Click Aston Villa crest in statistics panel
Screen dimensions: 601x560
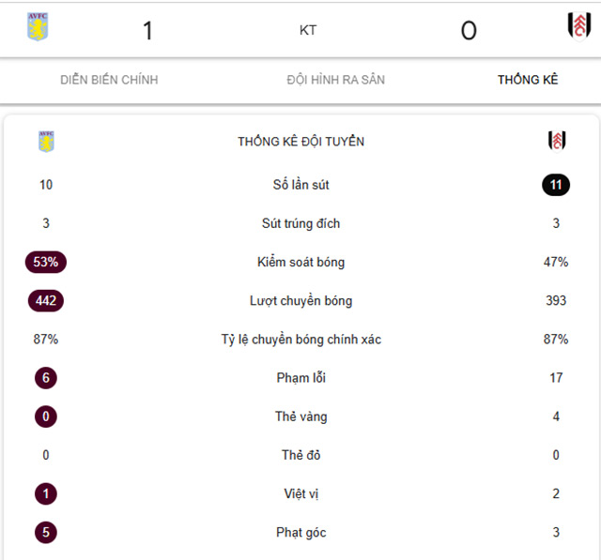tap(46, 142)
